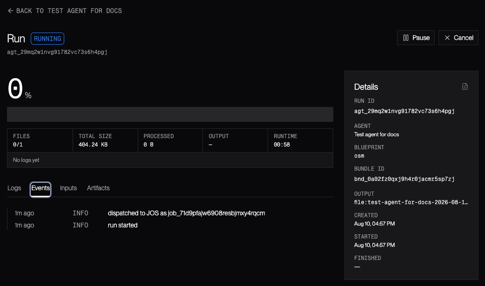Click the 0 percent progress figure

coord(19,89)
